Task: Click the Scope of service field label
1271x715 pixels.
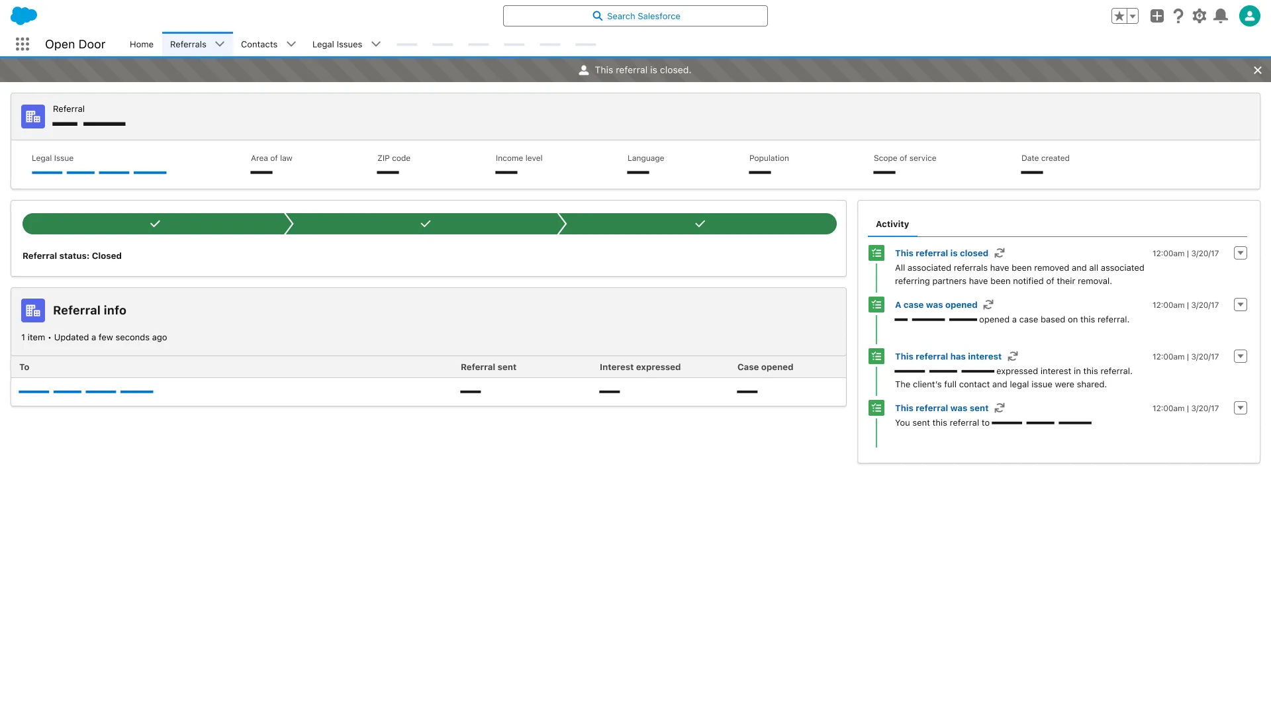Action: 905,158
